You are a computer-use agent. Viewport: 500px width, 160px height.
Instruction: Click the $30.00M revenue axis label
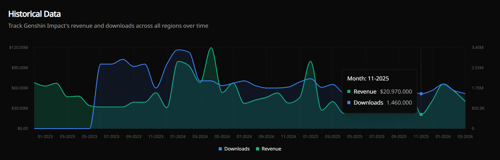click(20, 108)
